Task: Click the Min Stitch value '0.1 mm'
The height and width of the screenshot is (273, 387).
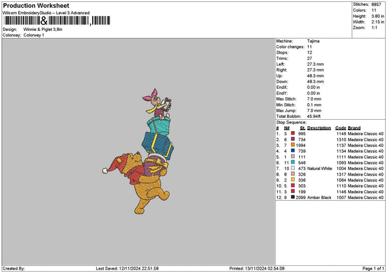Action: [314, 105]
